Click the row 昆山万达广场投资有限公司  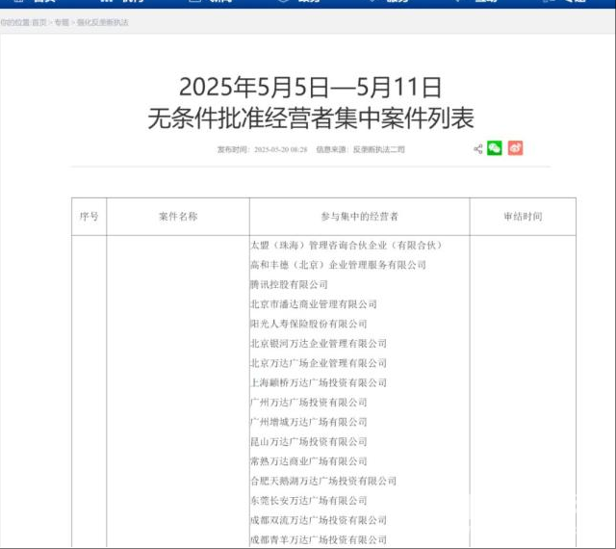[x=309, y=442]
